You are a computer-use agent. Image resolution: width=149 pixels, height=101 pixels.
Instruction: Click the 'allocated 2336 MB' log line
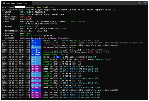[77, 52]
